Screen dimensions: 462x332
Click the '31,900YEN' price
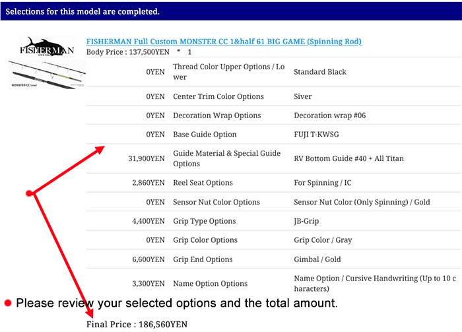pyautogui.click(x=147, y=158)
